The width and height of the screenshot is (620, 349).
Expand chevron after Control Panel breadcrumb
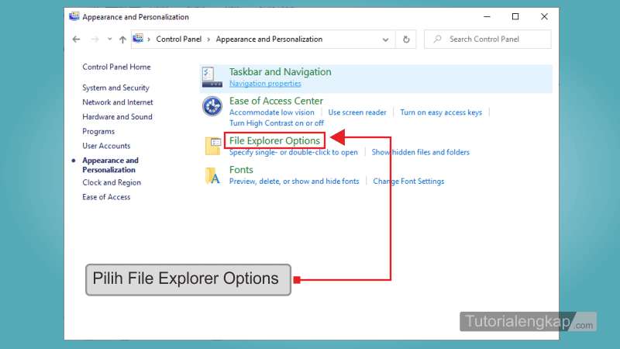coord(208,40)
